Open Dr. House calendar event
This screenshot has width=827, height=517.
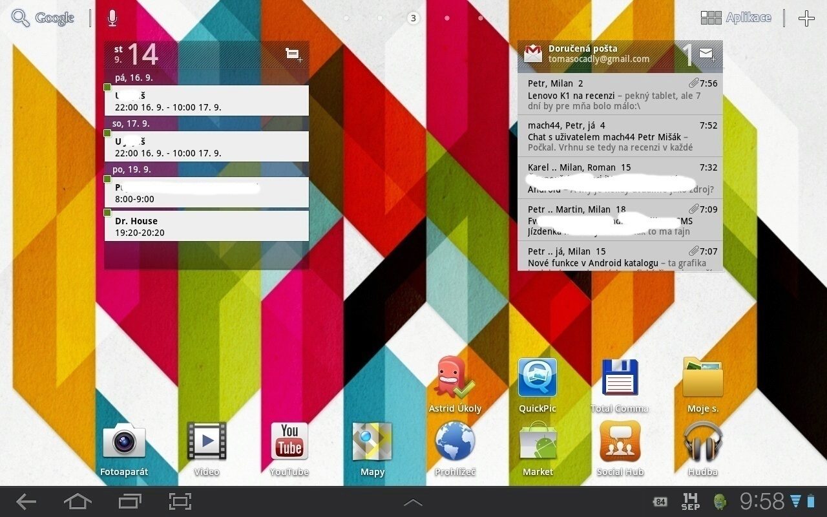coord(207,226)
